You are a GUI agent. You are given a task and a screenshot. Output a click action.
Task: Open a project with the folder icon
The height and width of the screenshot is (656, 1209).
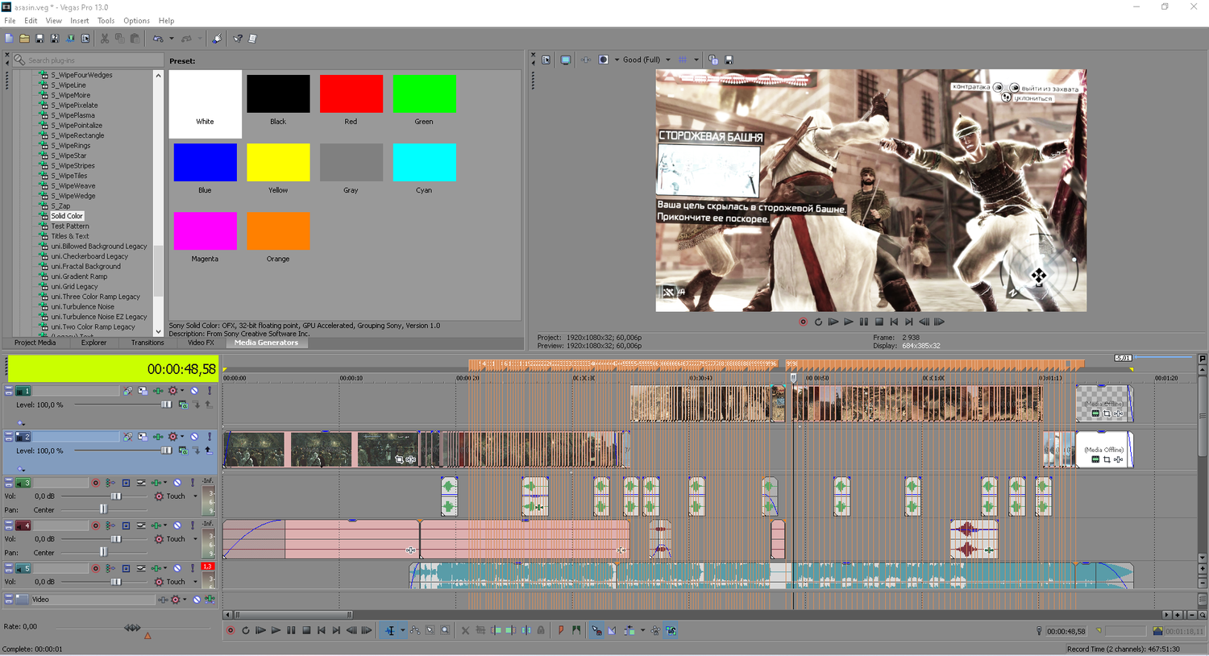coord(24,39)
